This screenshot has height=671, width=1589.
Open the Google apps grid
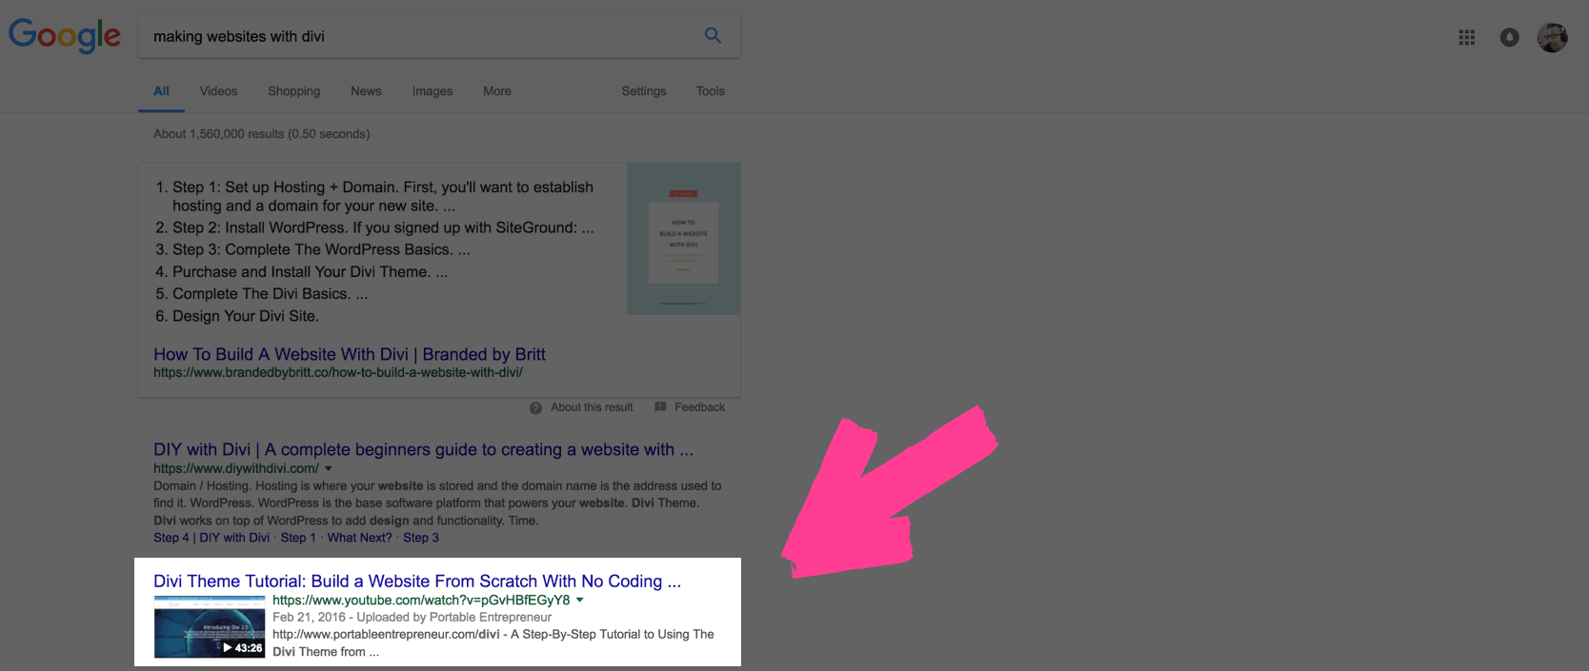[1466, 37]
